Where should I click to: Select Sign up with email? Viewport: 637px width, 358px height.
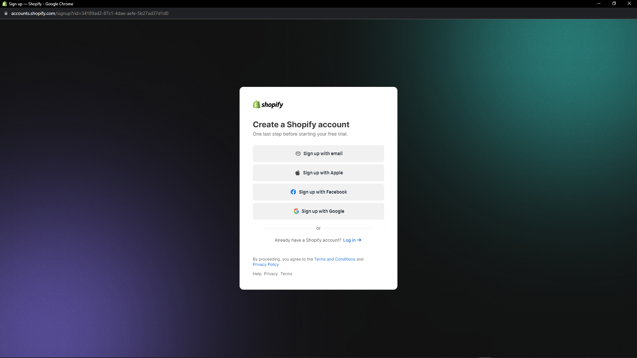coord(318,153)
